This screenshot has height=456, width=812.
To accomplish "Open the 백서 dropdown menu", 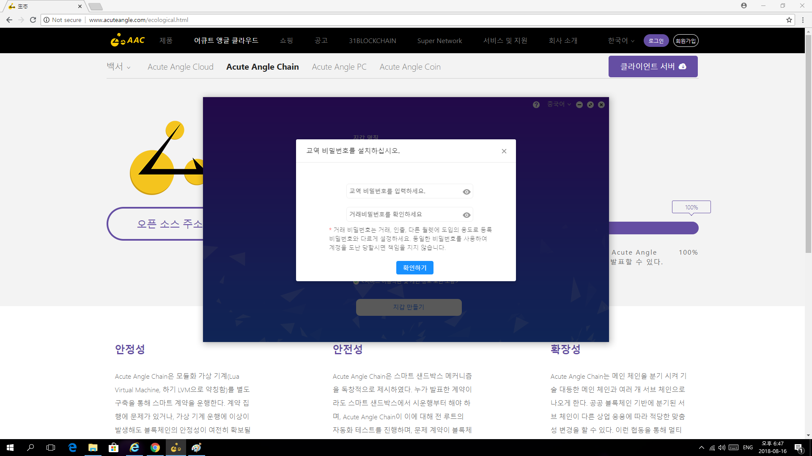I will tap(118, 67).
